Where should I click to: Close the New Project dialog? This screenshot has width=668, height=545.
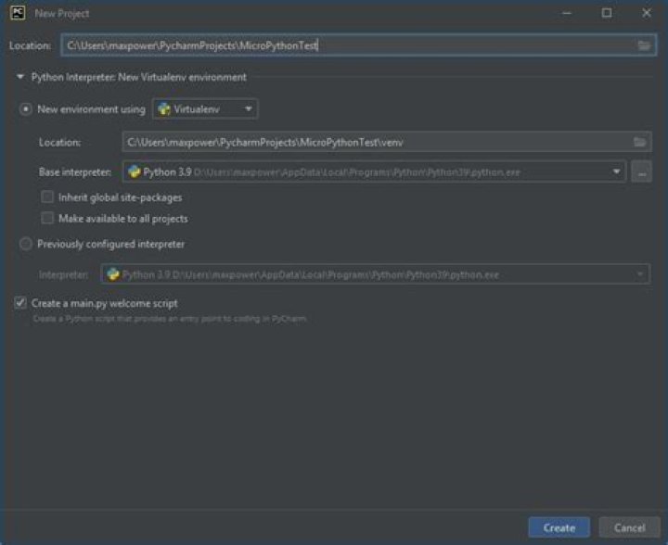(646, 13)
